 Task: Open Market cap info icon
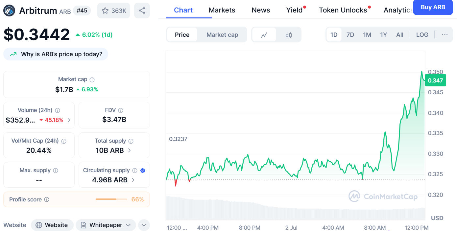92,80
